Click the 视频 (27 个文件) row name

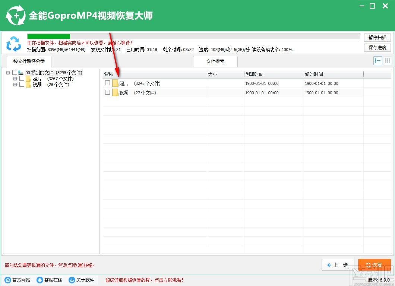coord(138,93)
